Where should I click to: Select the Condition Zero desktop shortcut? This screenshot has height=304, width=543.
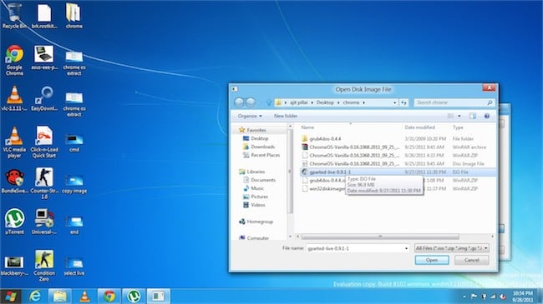[44, 266]
